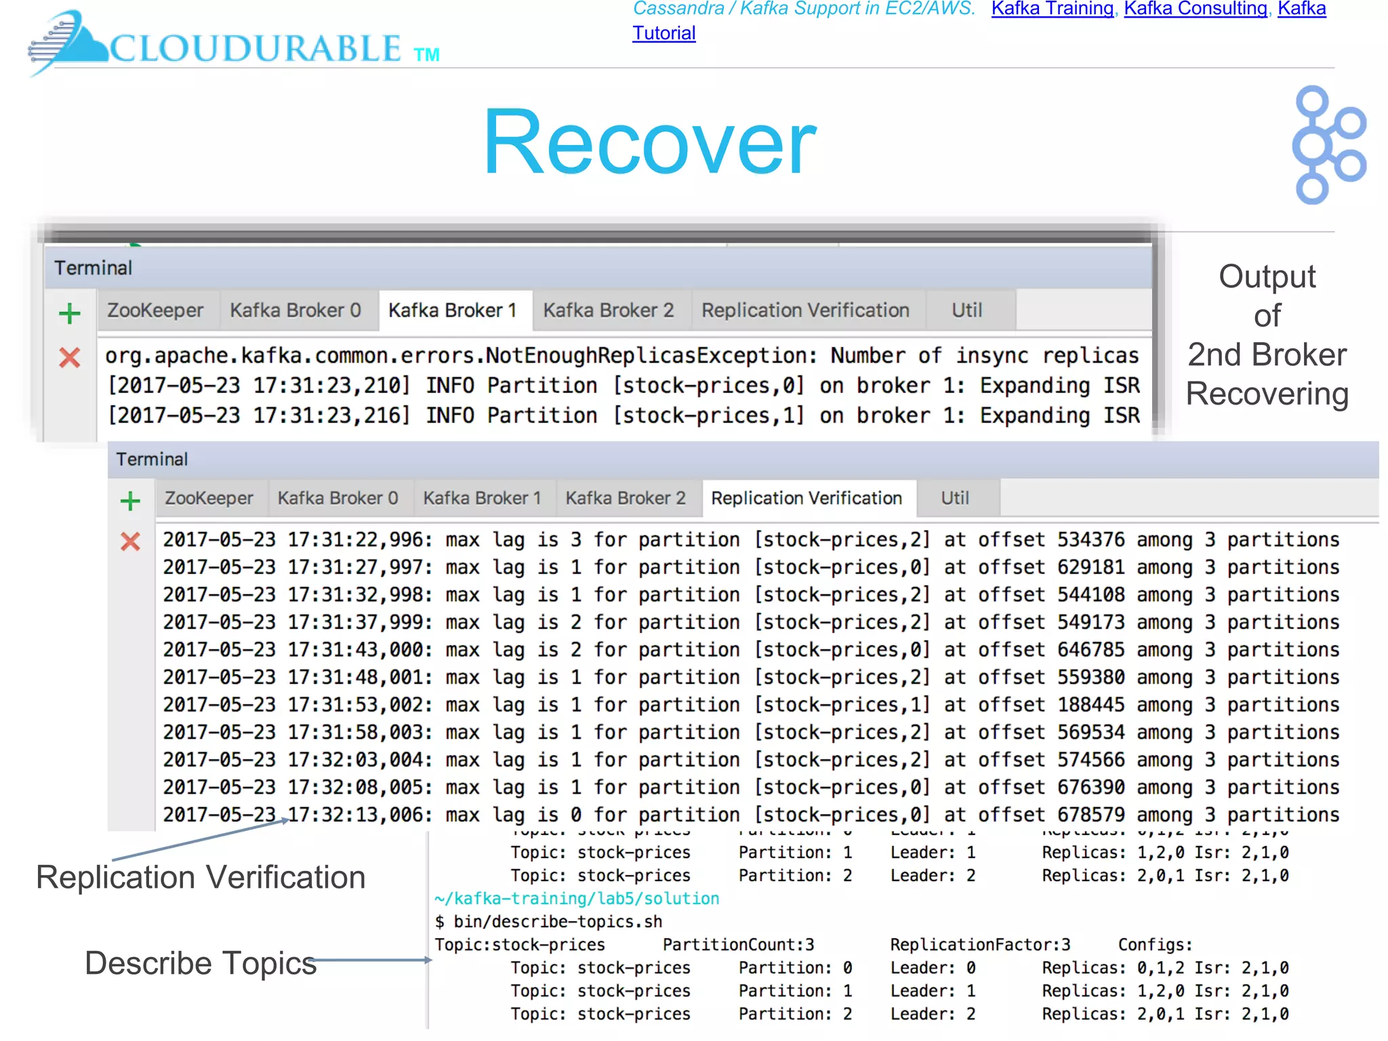This screenshot has width=1388, height=1041.
Task: Click the red X in upper terminal
Action: point(70,357)
